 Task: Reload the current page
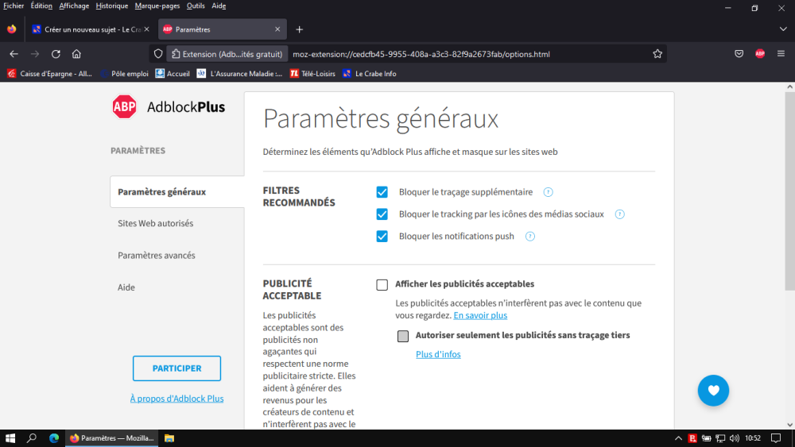tap(56, 54)
